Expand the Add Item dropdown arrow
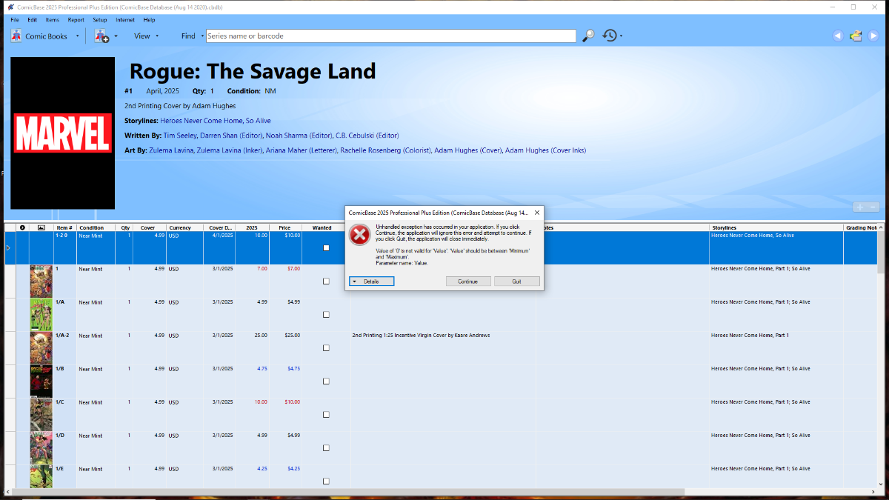This screenshot has width=889, height=500. point(116,36)
